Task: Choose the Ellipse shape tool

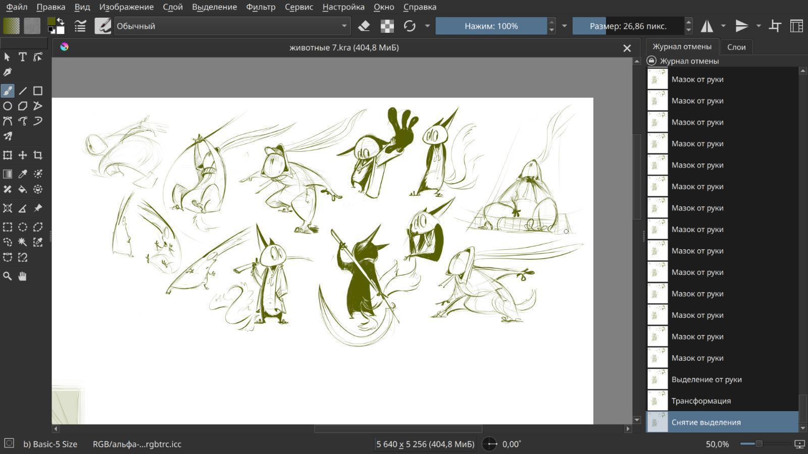Action: tap(8, 106)
